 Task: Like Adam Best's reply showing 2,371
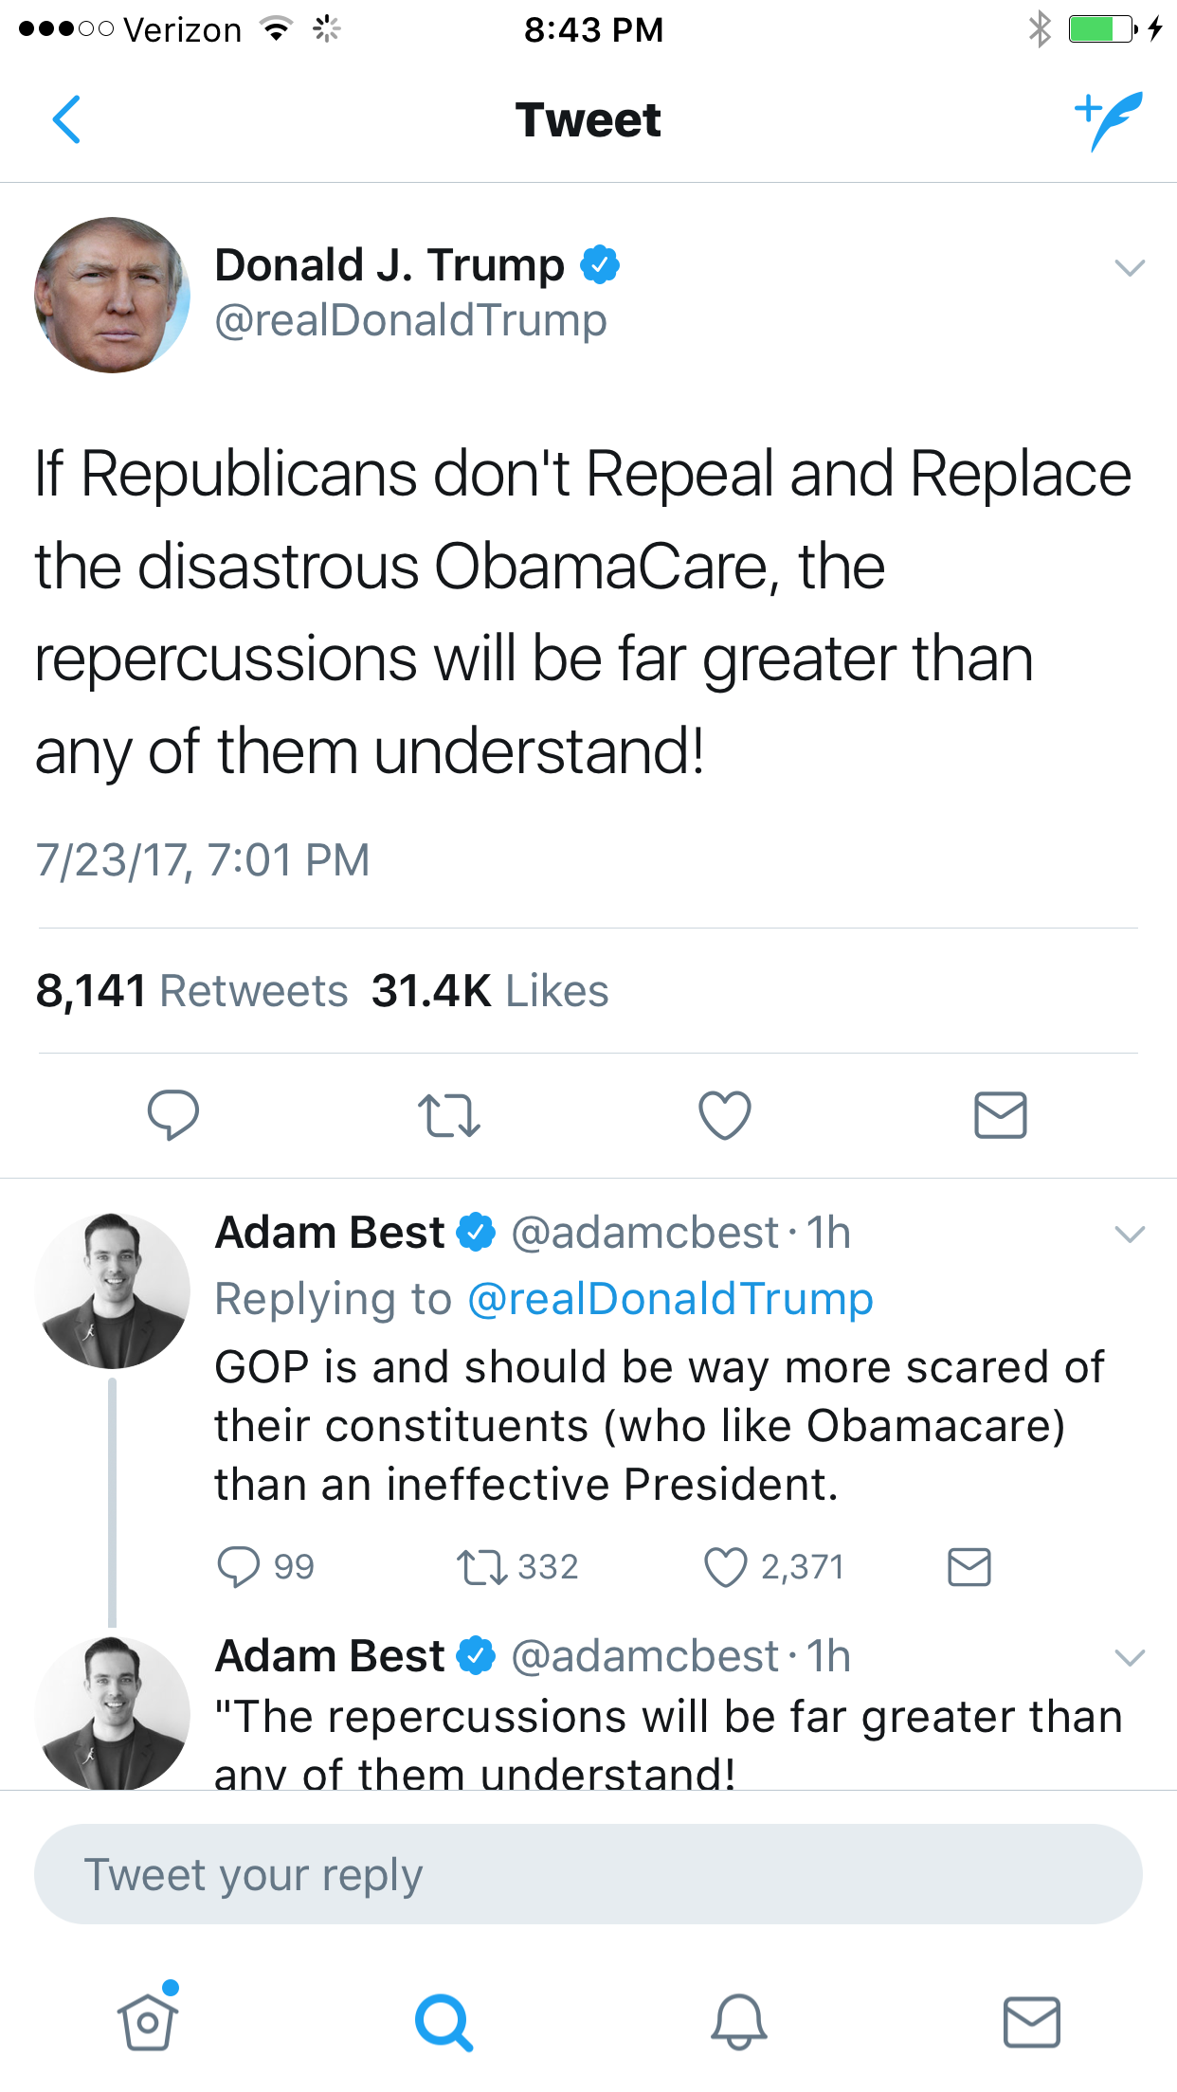click(773, 1567)
